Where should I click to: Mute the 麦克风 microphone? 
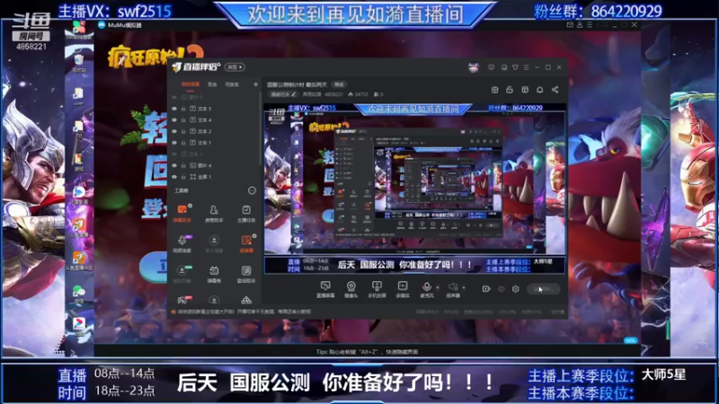pos(426,289)
